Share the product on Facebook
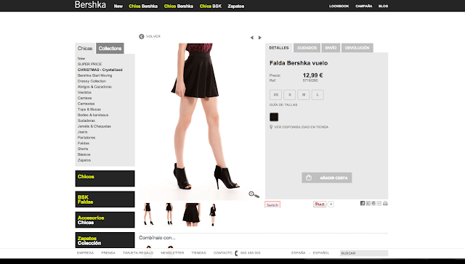The width and height of the screenshot is (465, 264). point(363,203)
